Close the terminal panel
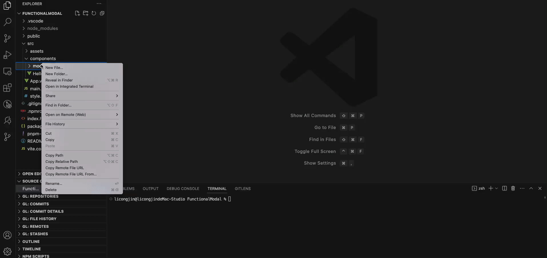The image size is (547, 258). pyautogui.click(x=540, y=189)
